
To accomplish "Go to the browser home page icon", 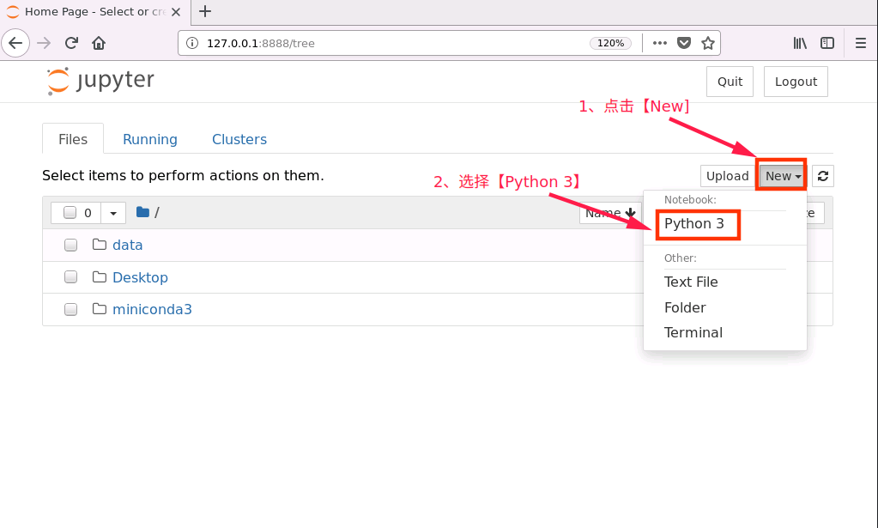I will (99, 43).
